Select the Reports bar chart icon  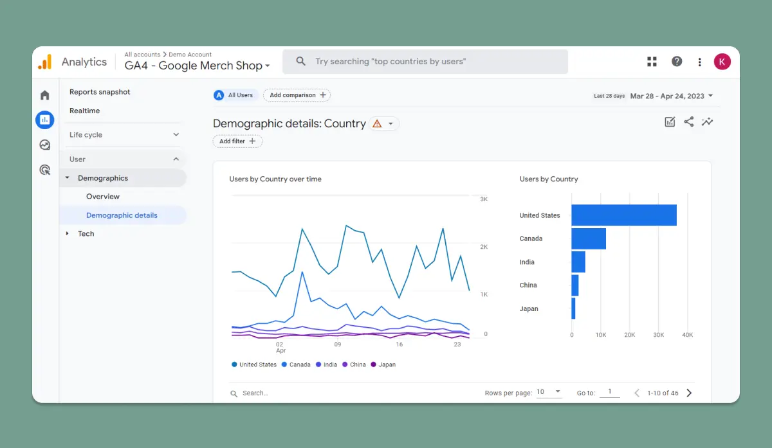pos(44,120)
